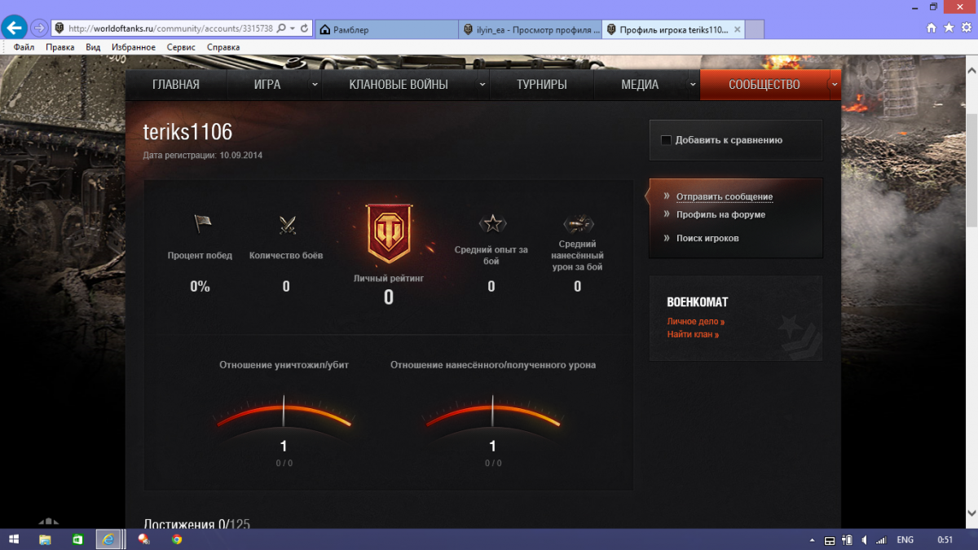The width and height of the screenshot is (978, 550).
Task: Open the Правка menu
Action: click(x=60, y=47)
